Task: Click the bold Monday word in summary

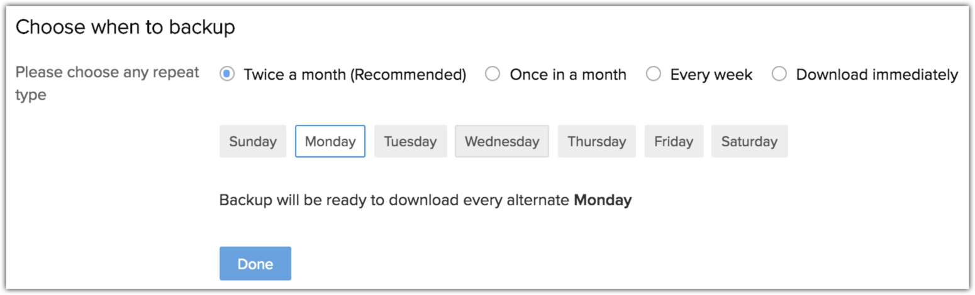Action: point(603,200)
